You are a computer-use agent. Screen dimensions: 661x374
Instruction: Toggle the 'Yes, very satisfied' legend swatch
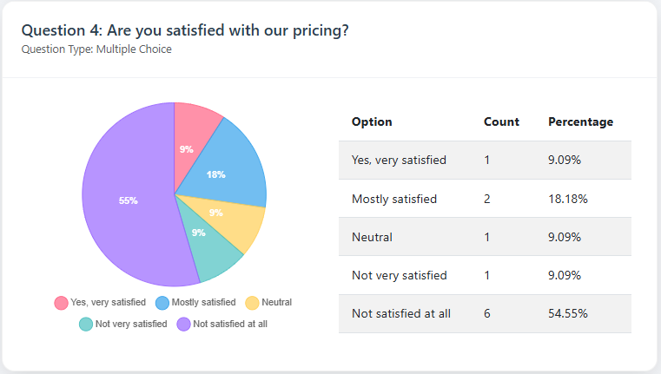[x=62, y=303]
